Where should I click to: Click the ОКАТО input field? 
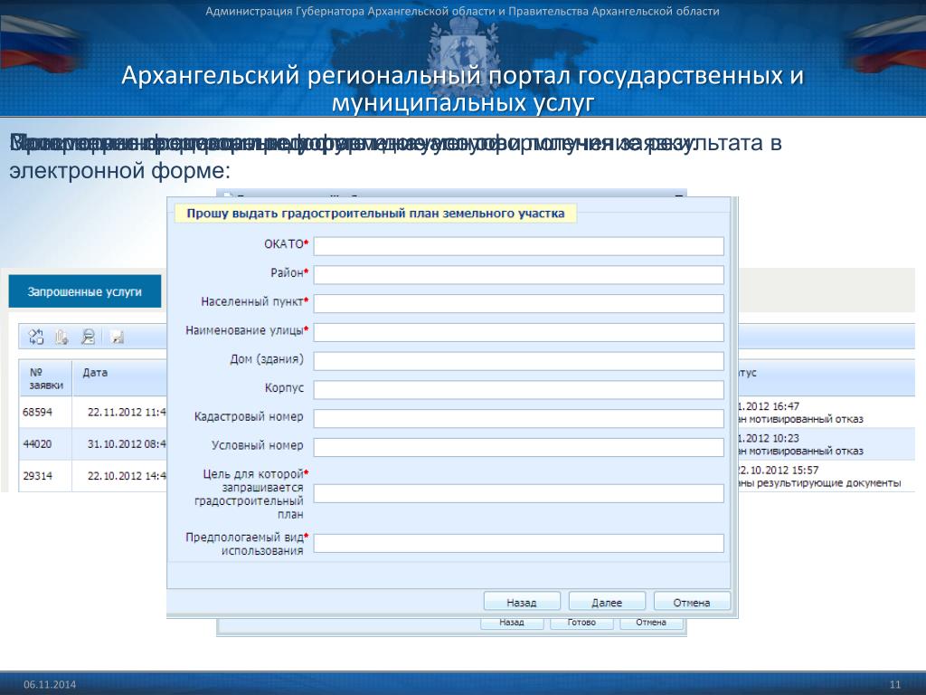tap(518, 246)
